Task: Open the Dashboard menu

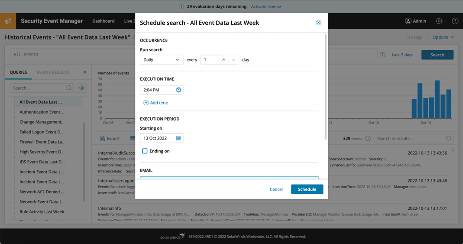Action: point(104,21)
